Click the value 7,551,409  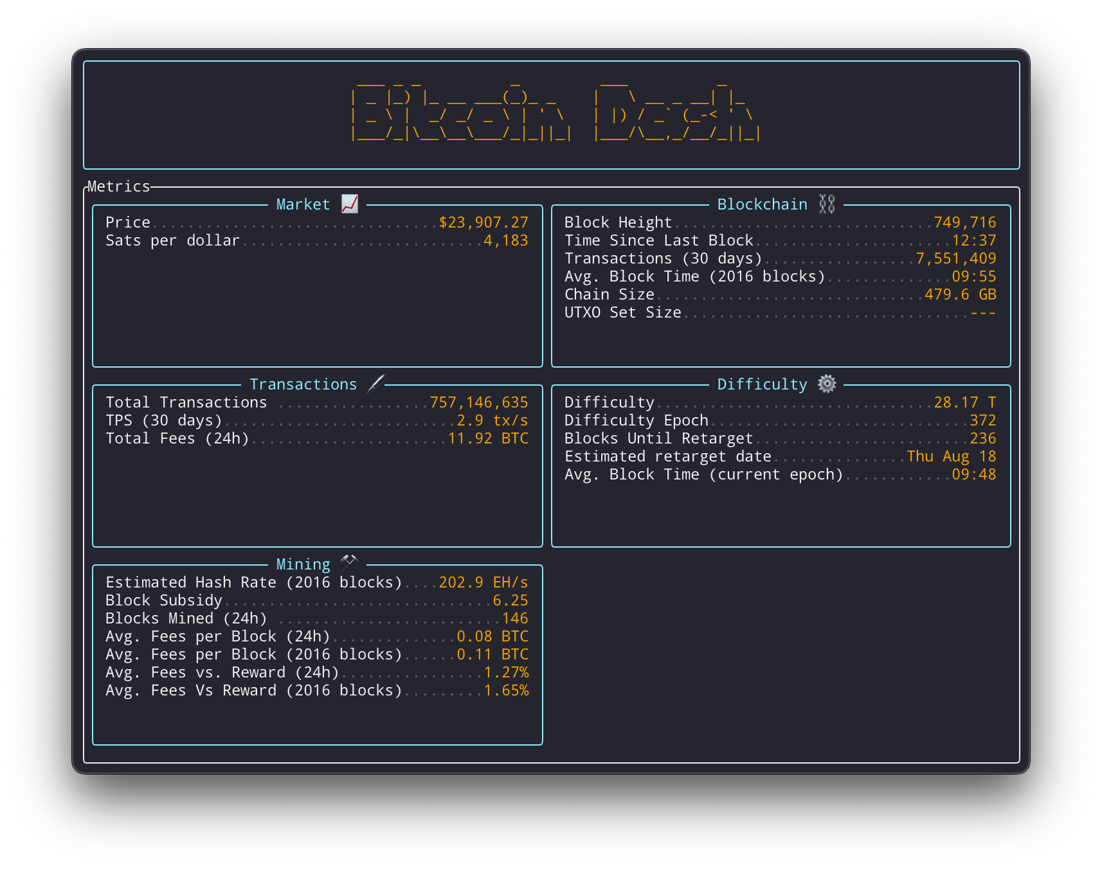pyautogui.click(x=956, y=258)
